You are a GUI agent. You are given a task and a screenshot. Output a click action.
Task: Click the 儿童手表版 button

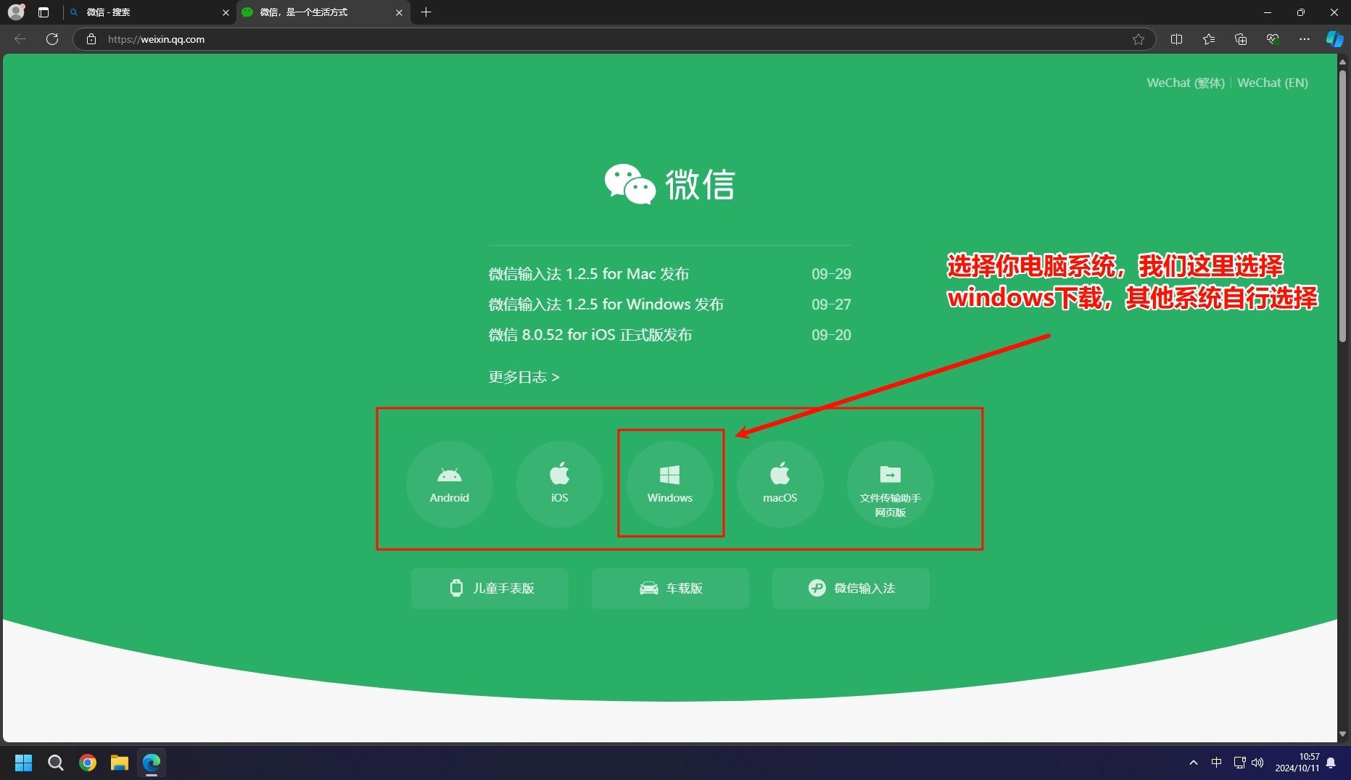[x=489, y=588]
